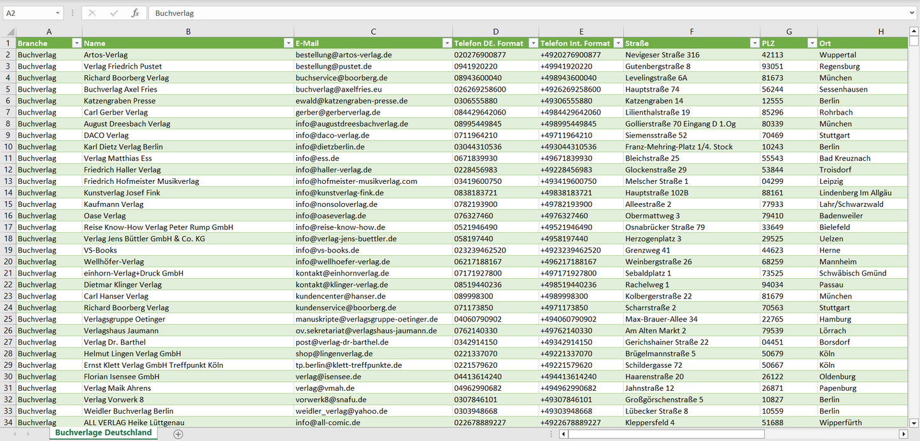Select row 10 header

[8, 146]
